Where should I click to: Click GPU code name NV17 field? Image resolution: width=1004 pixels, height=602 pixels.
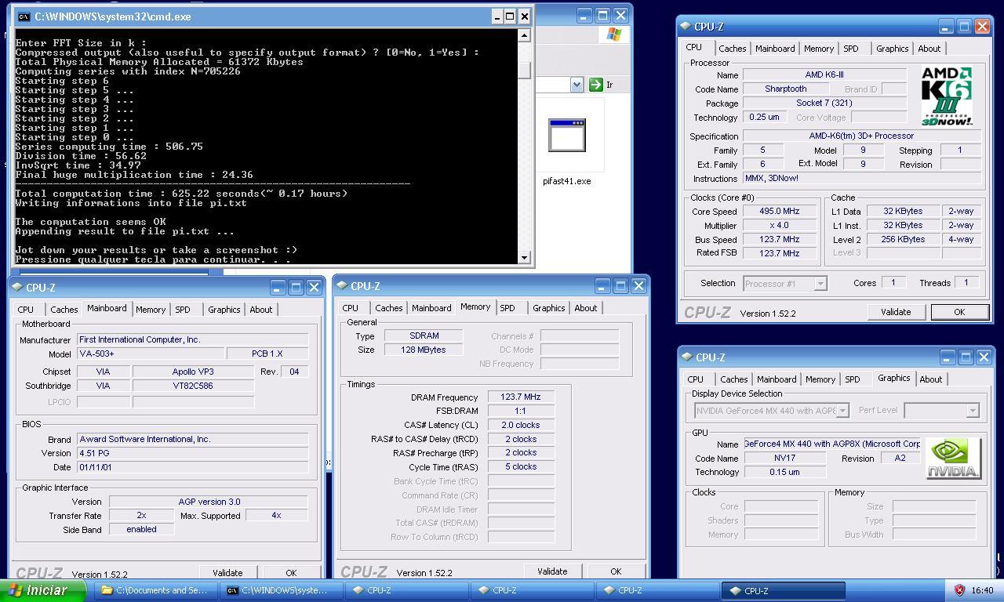coord(784,459)
